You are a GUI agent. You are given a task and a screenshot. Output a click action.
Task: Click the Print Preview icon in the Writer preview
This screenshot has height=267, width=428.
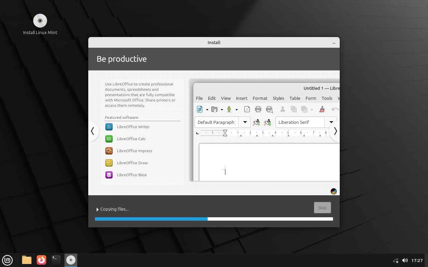[x=270, y=109]
